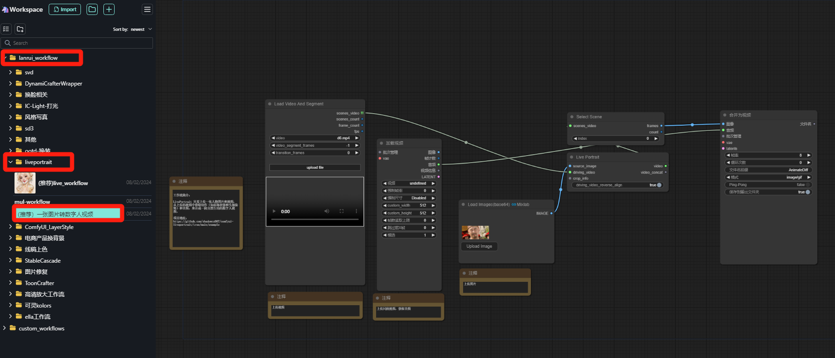Expand the svd folder
Screen dimensions: 835x358
pos(10,72)
